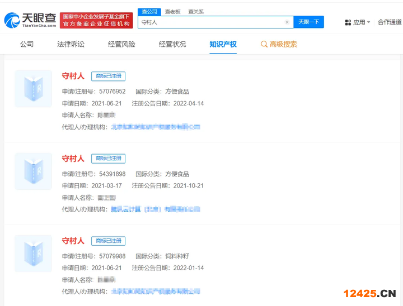
Task: Open the 经营状况 tab
Action: tap(172, 44)
